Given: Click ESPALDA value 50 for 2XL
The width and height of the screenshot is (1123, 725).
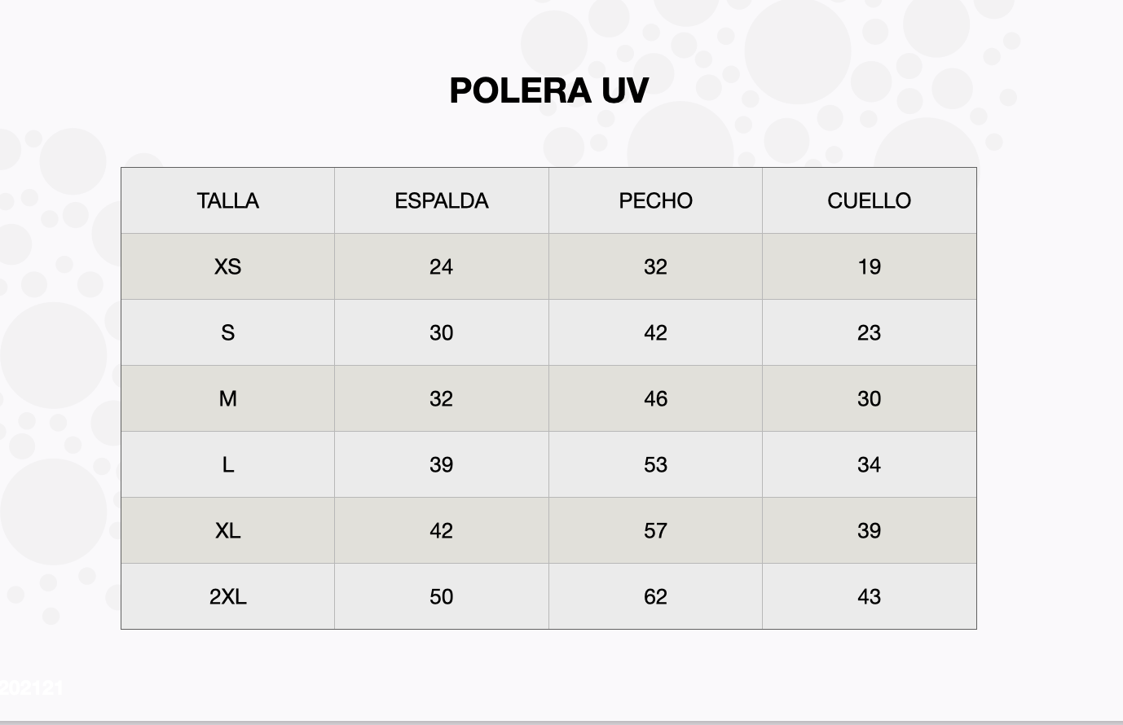Looking at the screenshot, I should point(441,597).
